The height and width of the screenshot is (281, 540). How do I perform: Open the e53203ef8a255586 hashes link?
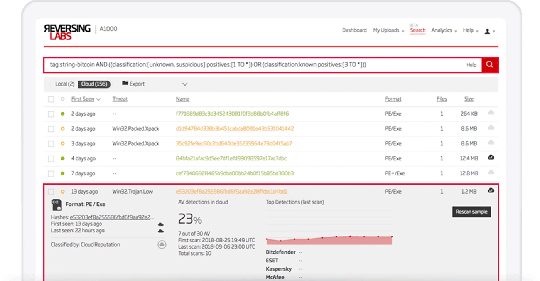click(x=112, y=217)
